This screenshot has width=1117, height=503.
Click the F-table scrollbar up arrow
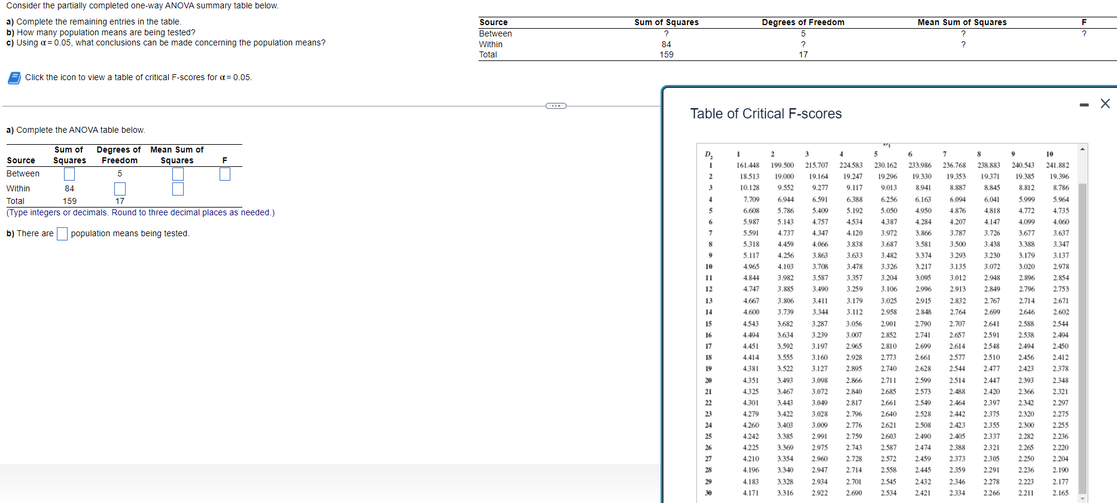tap(1082, 148)
